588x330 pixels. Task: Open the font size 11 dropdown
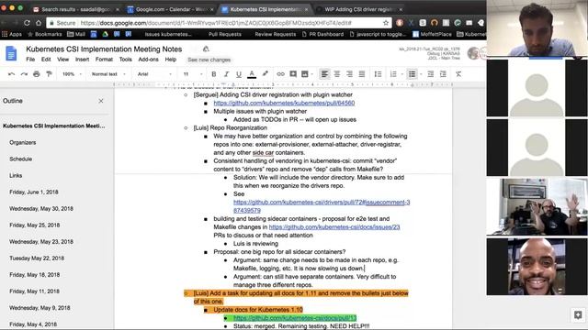[193, 74]
